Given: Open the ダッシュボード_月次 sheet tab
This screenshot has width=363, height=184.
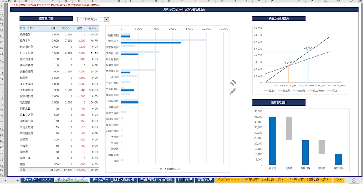Looking at the screenshot, I should 71,180.
